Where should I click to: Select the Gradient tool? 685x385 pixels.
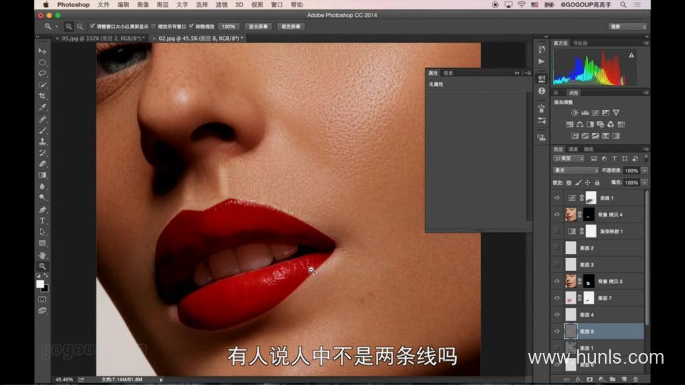coord(42,175)
